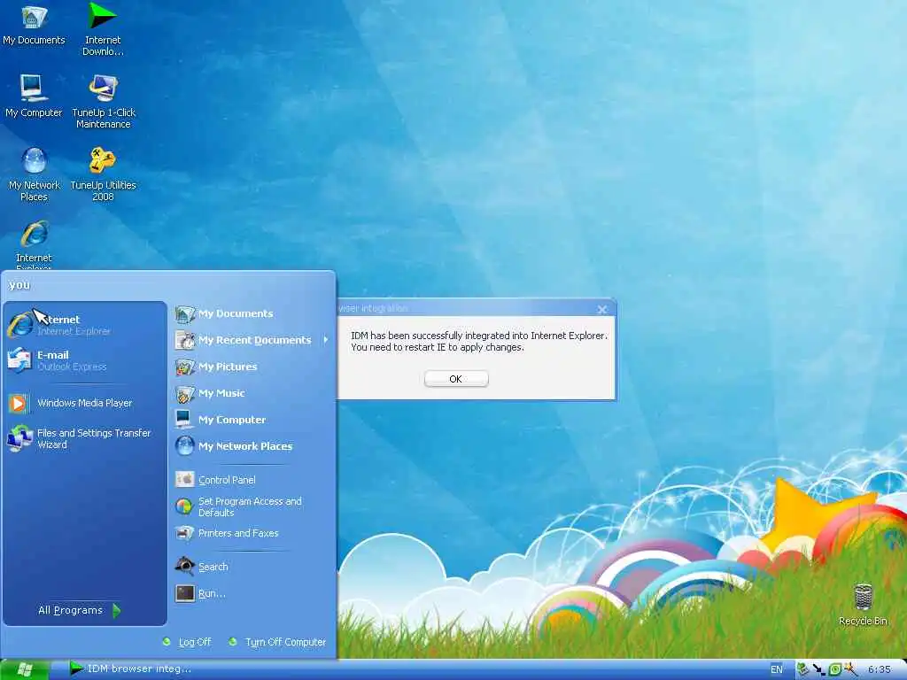
Task: Select Recycle Bin desktop icon
Action: (863, 604)
